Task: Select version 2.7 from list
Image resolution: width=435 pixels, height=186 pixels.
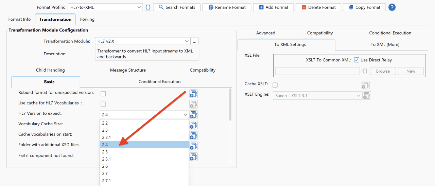Action: (144, 173)
